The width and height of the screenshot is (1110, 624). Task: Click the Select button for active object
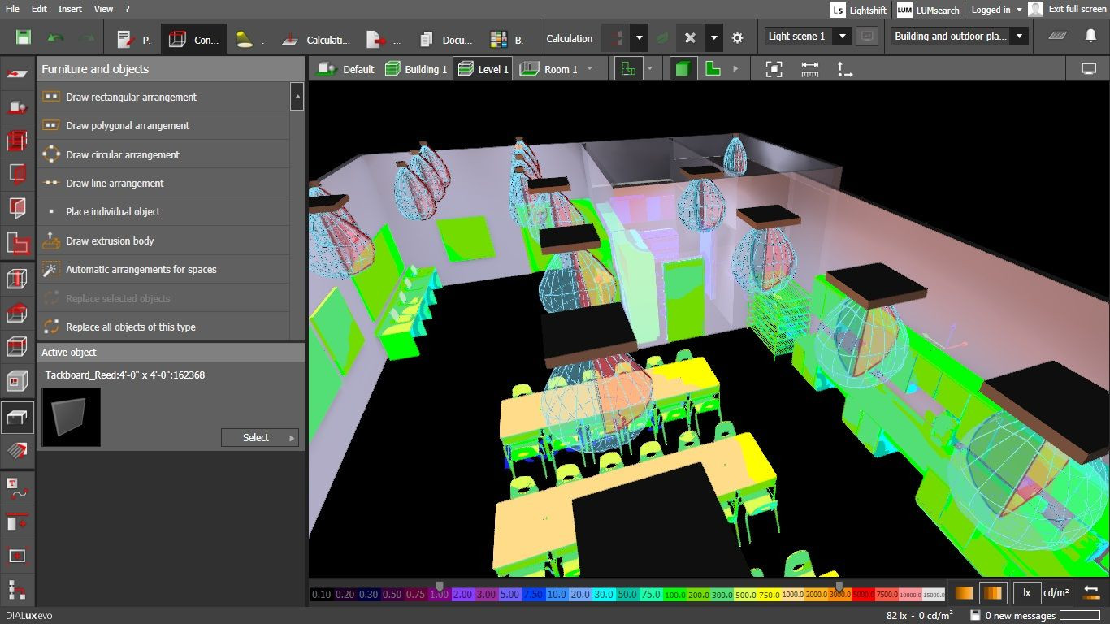pos(259,437)
